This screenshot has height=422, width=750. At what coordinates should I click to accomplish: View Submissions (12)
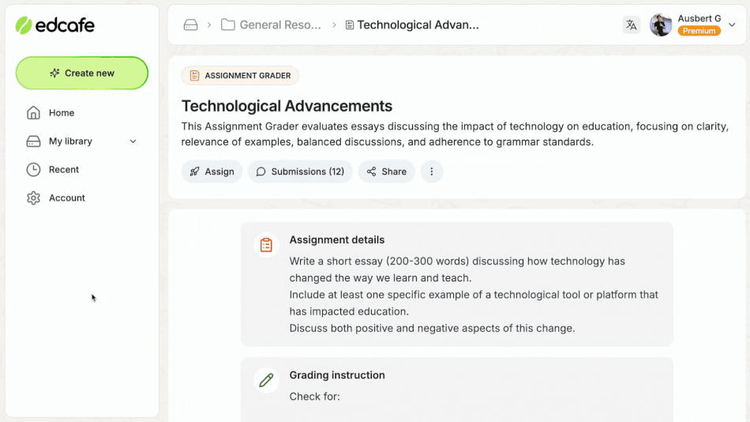tap(300, 171)
